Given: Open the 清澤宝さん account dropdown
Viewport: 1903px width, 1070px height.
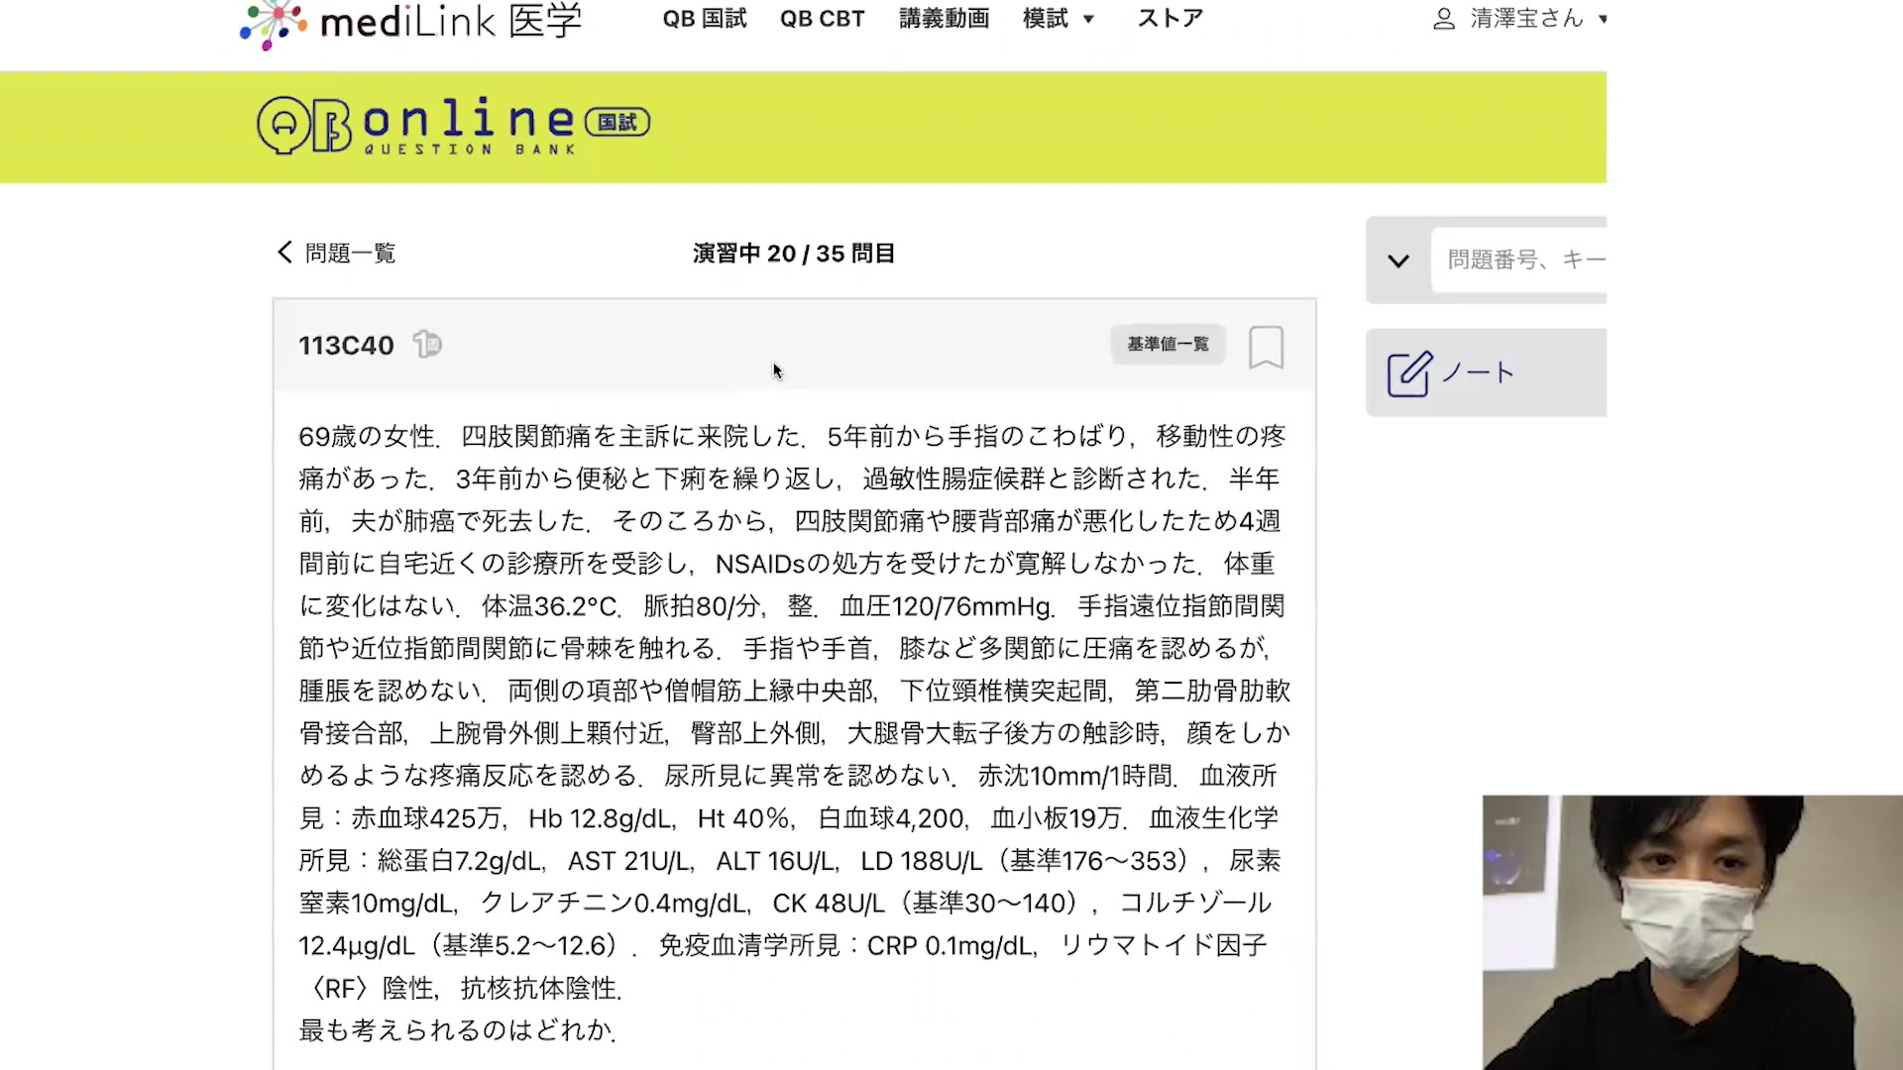Looking at the screenshot, I should [x=1526, y=19].
